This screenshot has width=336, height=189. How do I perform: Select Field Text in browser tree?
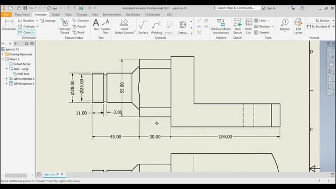(21, 74)
